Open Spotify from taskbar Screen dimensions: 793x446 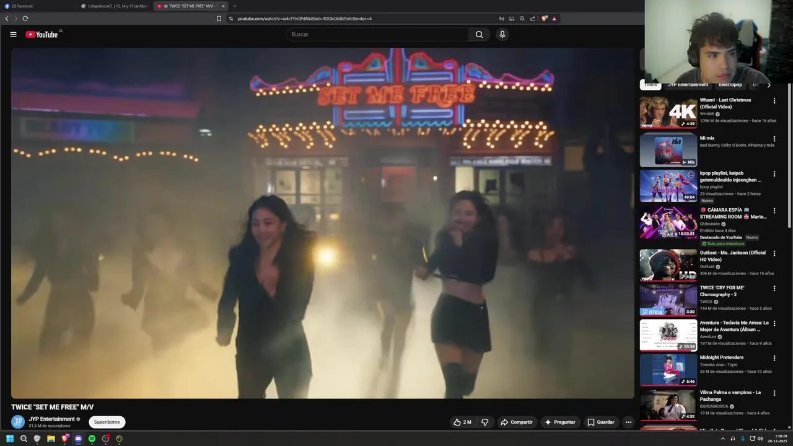[92, 439]
